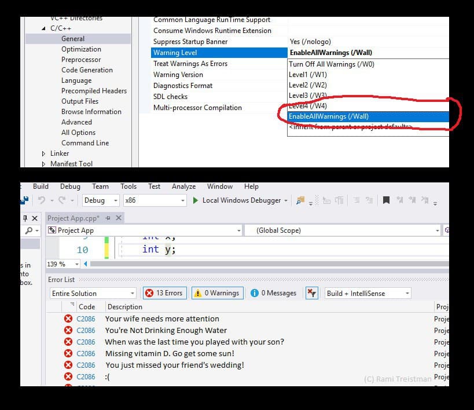Open the Entire Solution scope dropdown
Screen dimensions: 474x410
93,294
